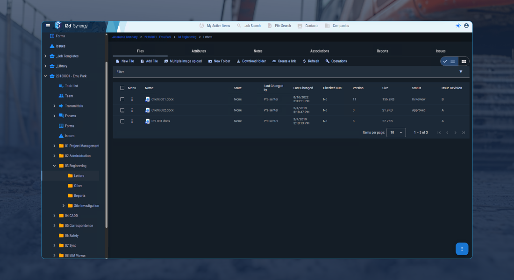This screenshot has width=514, height=280.
Task: Select the checkbox for Client-001.docx
Action: [122, 99]
